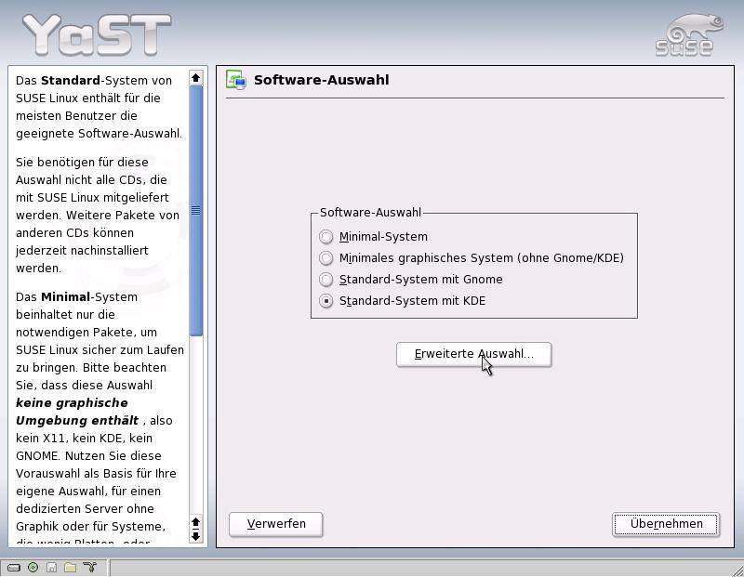Click the green CD-ROM status icon
The height and width of the screenshot is (577, 744).
point(33,567)
